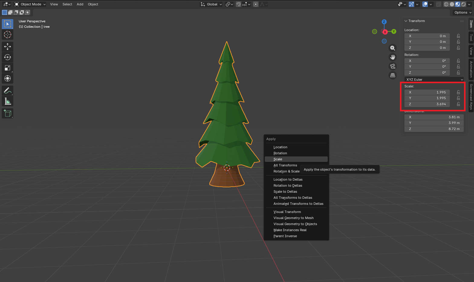Image resolution: width=474 pixels, height=282 pixels.
Task: Pick the Scale tool in left toolbar
Action: [8, 68]
